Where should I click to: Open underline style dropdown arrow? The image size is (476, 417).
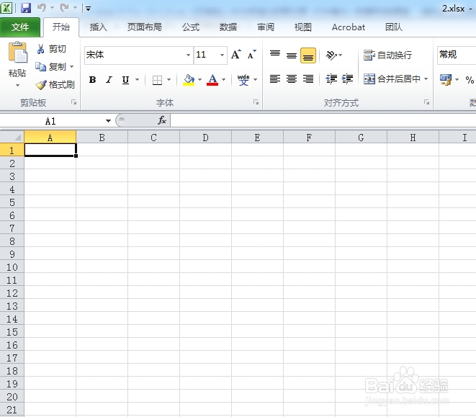(137, 80)
